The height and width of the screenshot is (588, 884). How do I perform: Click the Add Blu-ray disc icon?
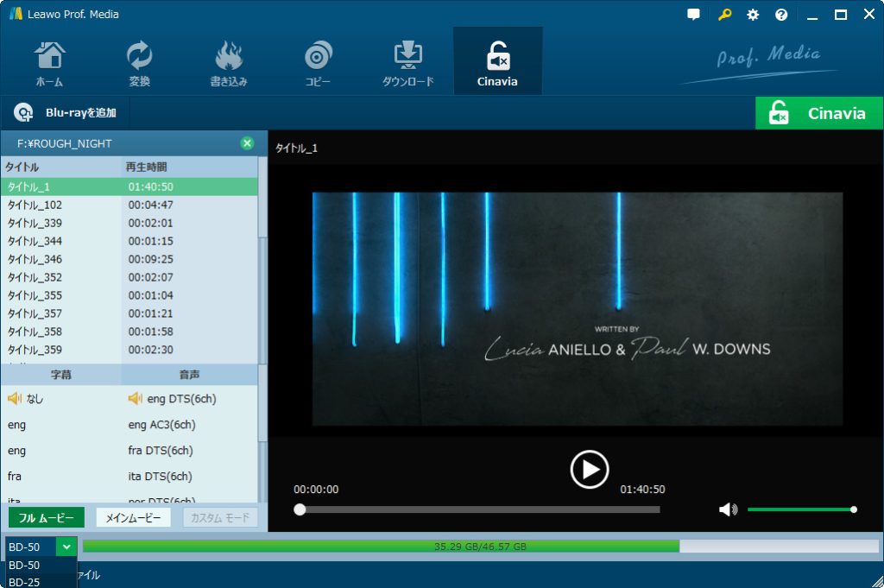tap(23, 113)
